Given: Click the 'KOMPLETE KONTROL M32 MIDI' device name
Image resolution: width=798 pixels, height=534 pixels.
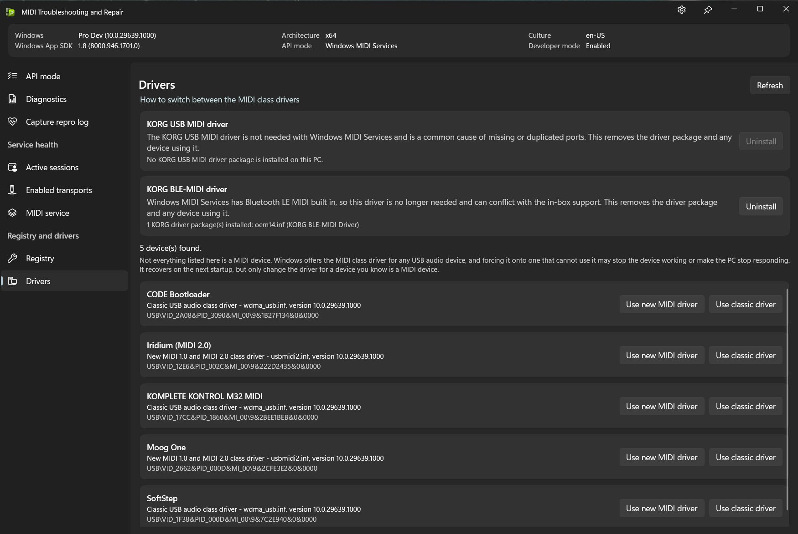Looking at the screenshot, I should point(205,397).
